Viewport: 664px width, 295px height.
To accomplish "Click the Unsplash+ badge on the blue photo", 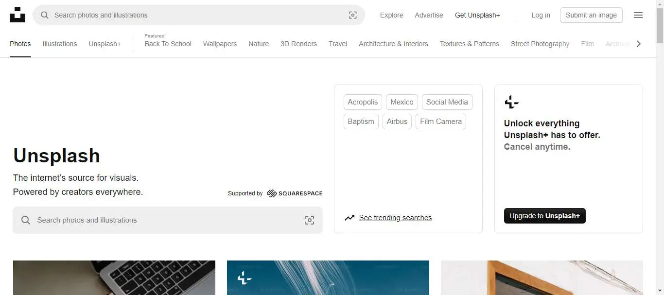I will click(x=245, y=278).
